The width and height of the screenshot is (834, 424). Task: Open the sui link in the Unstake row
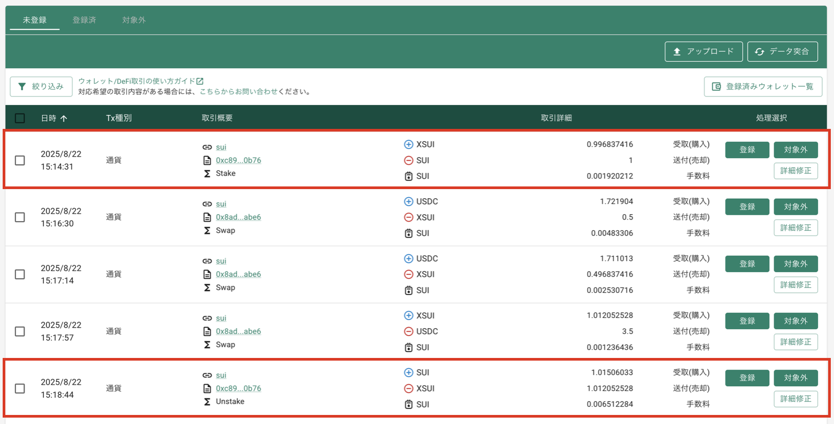tap(221, 375)
